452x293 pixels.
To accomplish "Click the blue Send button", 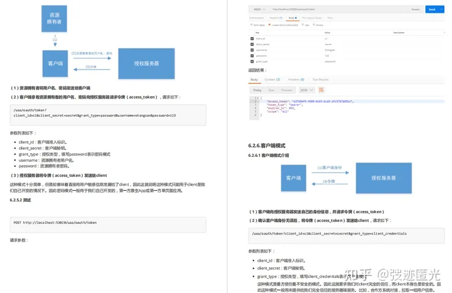I will point(432,9).
